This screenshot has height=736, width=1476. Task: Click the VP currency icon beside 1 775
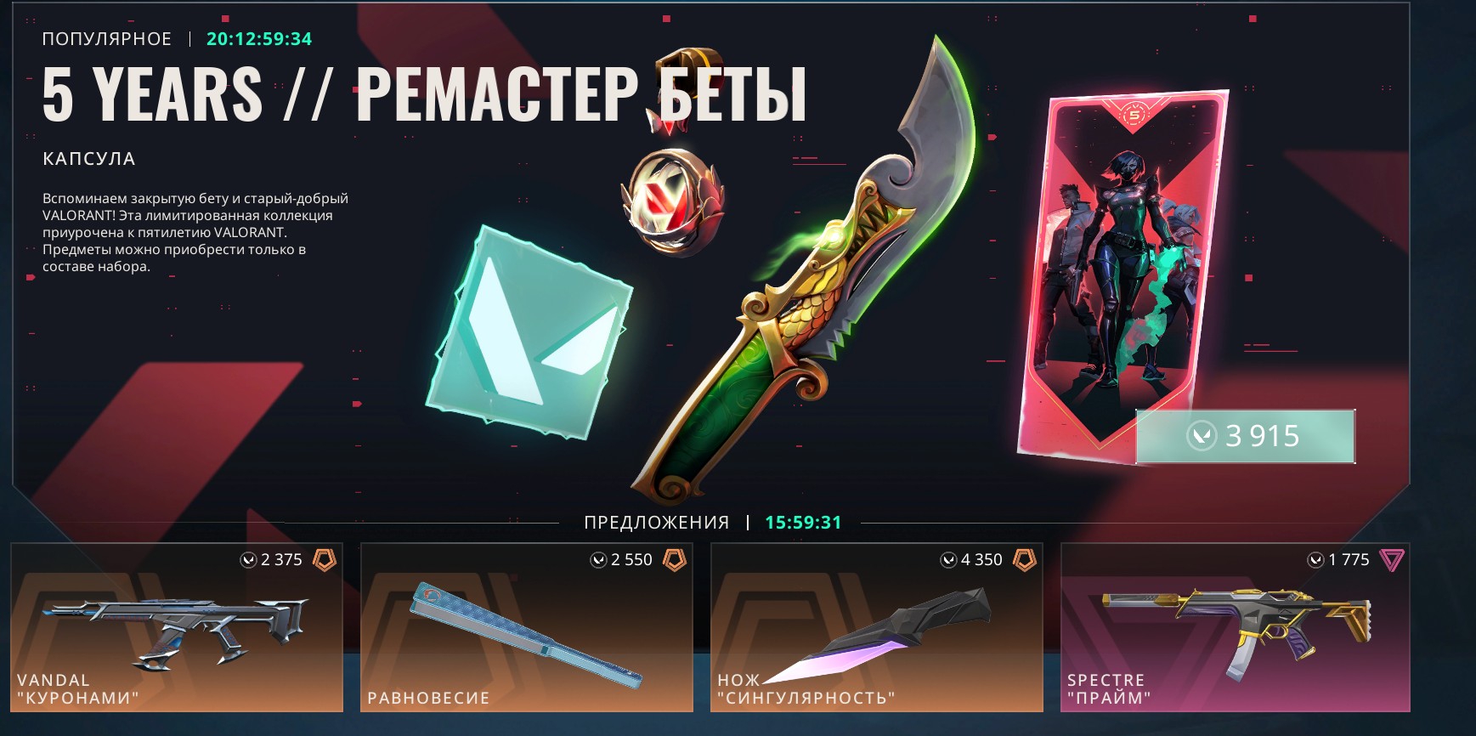click(x=1316, y=560)
